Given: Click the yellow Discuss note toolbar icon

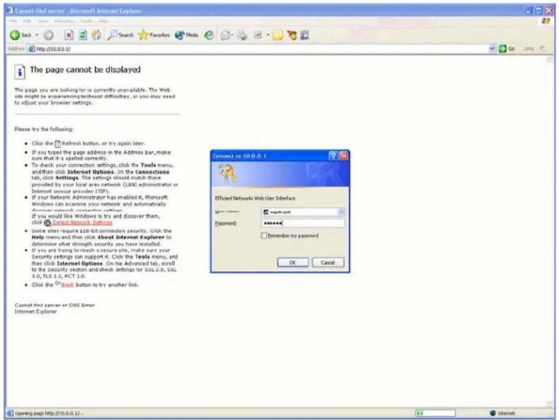Looking at the screenshot, I should click(278, 35).
